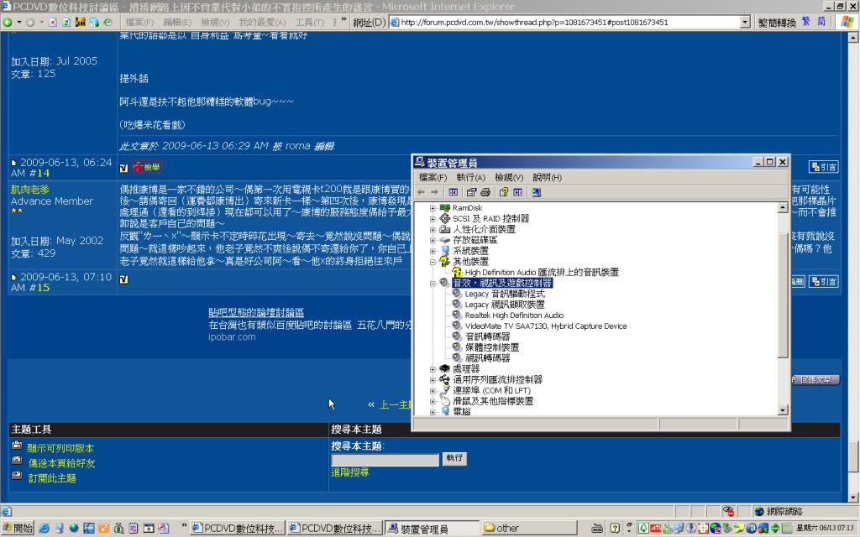
Task: Expand 存放磁碟區 node
Action: (x=433, y=241)
